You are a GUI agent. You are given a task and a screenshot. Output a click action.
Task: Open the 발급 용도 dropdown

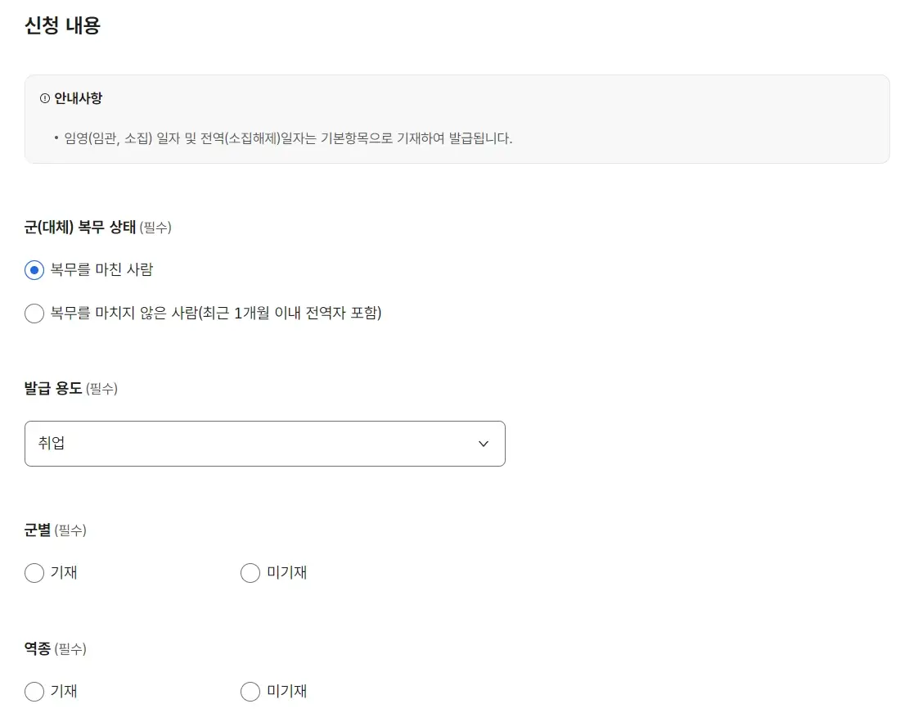[x=265, y=443]
